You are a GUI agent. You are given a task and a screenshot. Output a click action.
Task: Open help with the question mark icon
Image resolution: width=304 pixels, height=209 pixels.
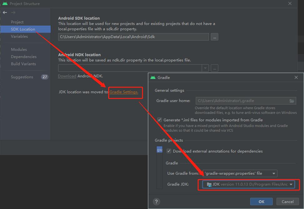pos(156,202)
